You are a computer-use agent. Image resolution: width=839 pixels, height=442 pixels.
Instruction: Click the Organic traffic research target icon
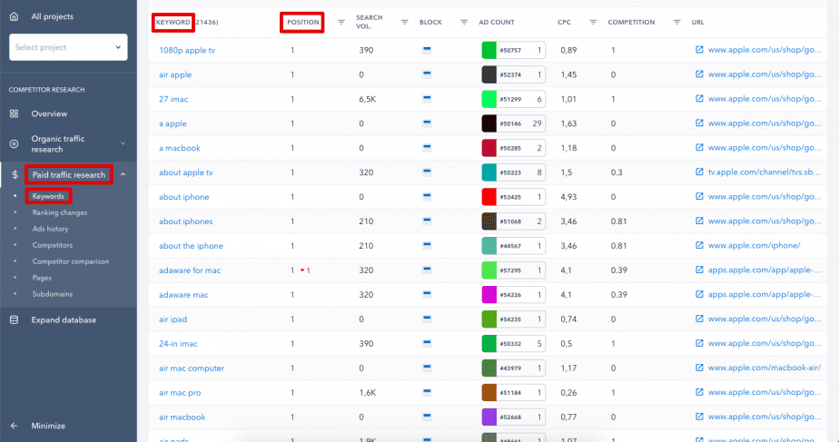(x=14, y=143)
